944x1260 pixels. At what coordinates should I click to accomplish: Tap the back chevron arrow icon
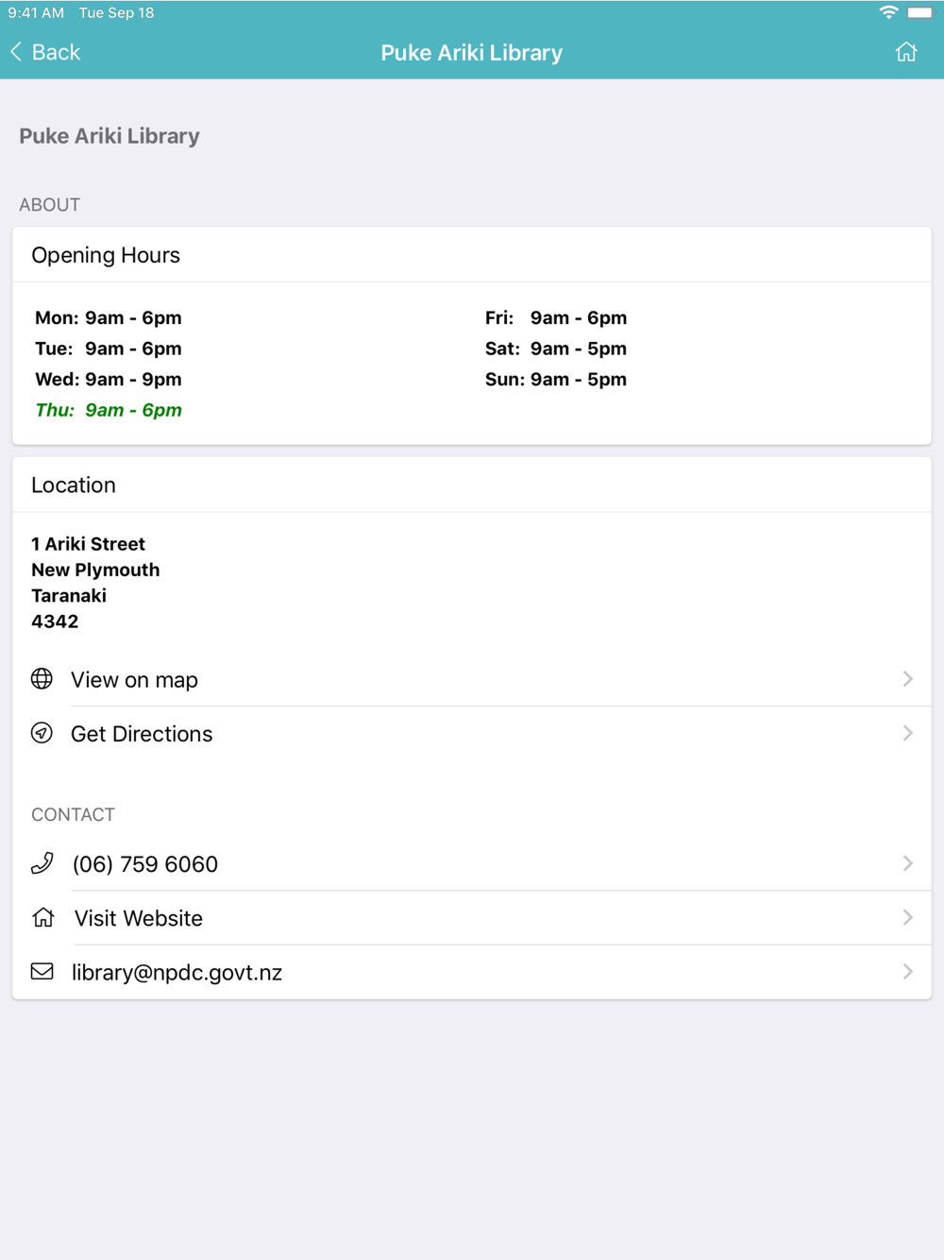[16, 52]
